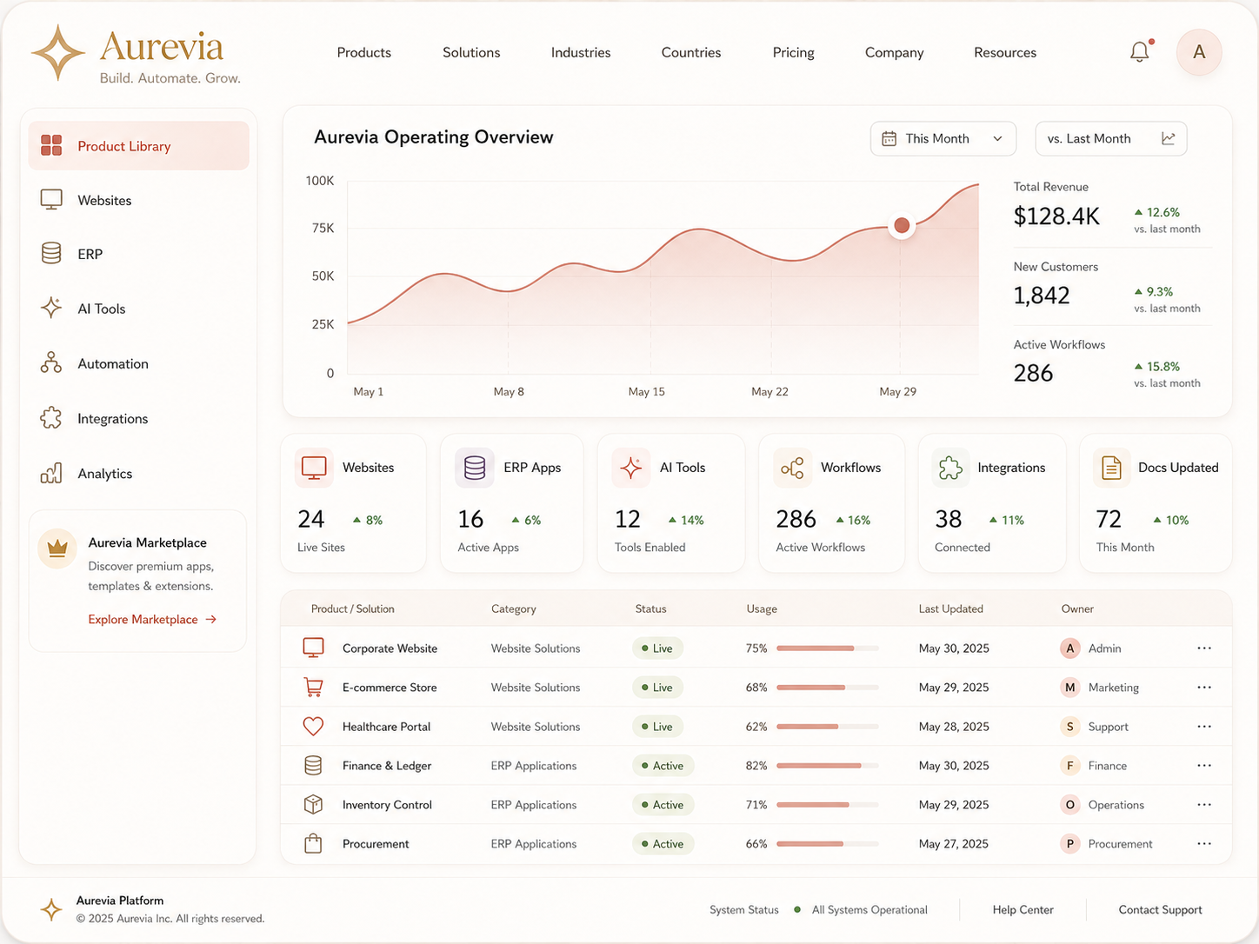Toggle the vs. Last Month comparison

(1111, 138)
